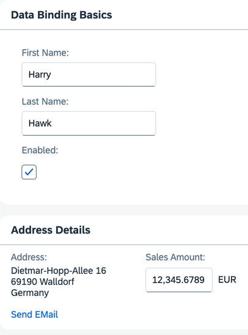248x335 pixels.
Task: Open the Send EMail link
Action: pyautogui.click(x=34, y=314)
